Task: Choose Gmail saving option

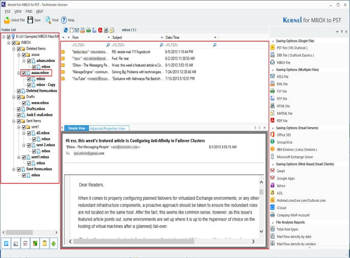Action: 281,171
